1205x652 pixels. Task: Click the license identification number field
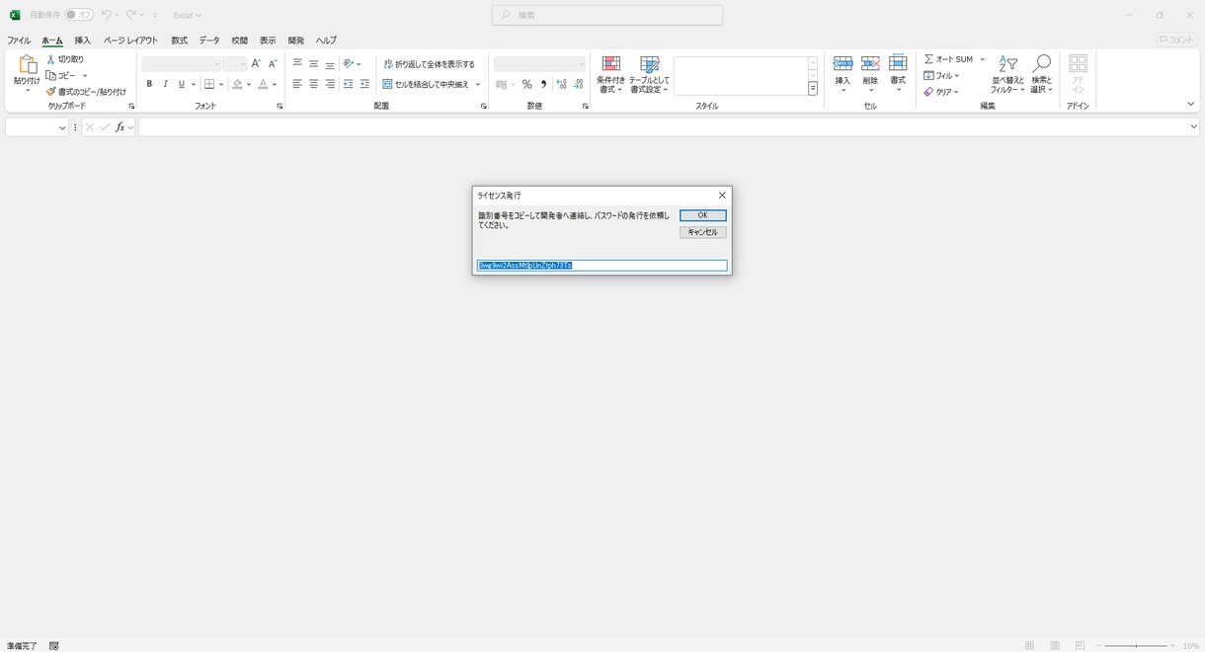point(602,266)
